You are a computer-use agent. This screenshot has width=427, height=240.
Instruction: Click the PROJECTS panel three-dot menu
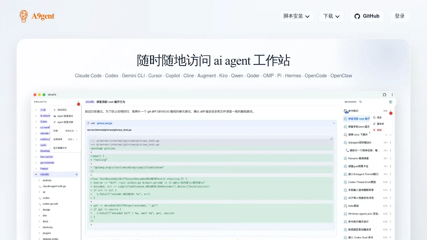click(x=78, y=102)
